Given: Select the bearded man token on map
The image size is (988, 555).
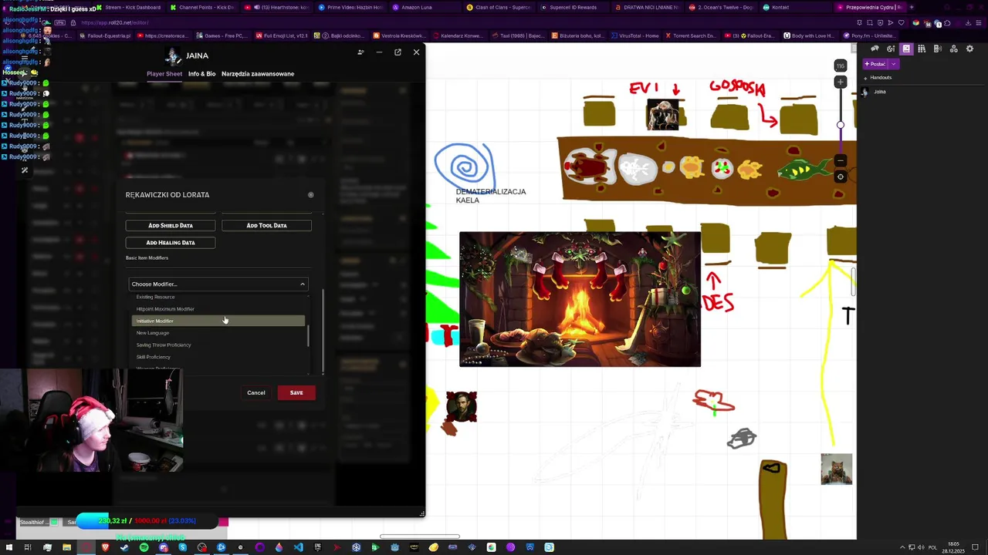Looking at the screenshot, I should [x=462, y=407].
